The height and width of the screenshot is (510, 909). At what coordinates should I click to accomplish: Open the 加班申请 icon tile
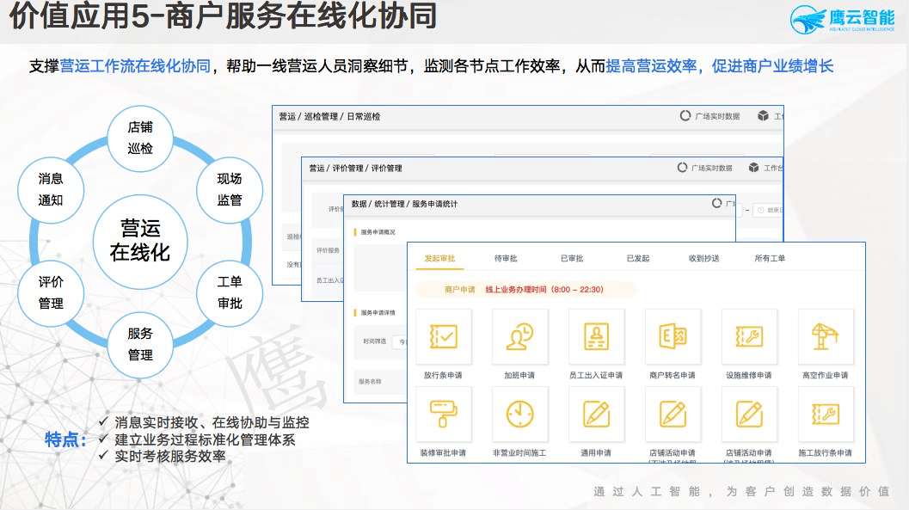pos(520,337)
